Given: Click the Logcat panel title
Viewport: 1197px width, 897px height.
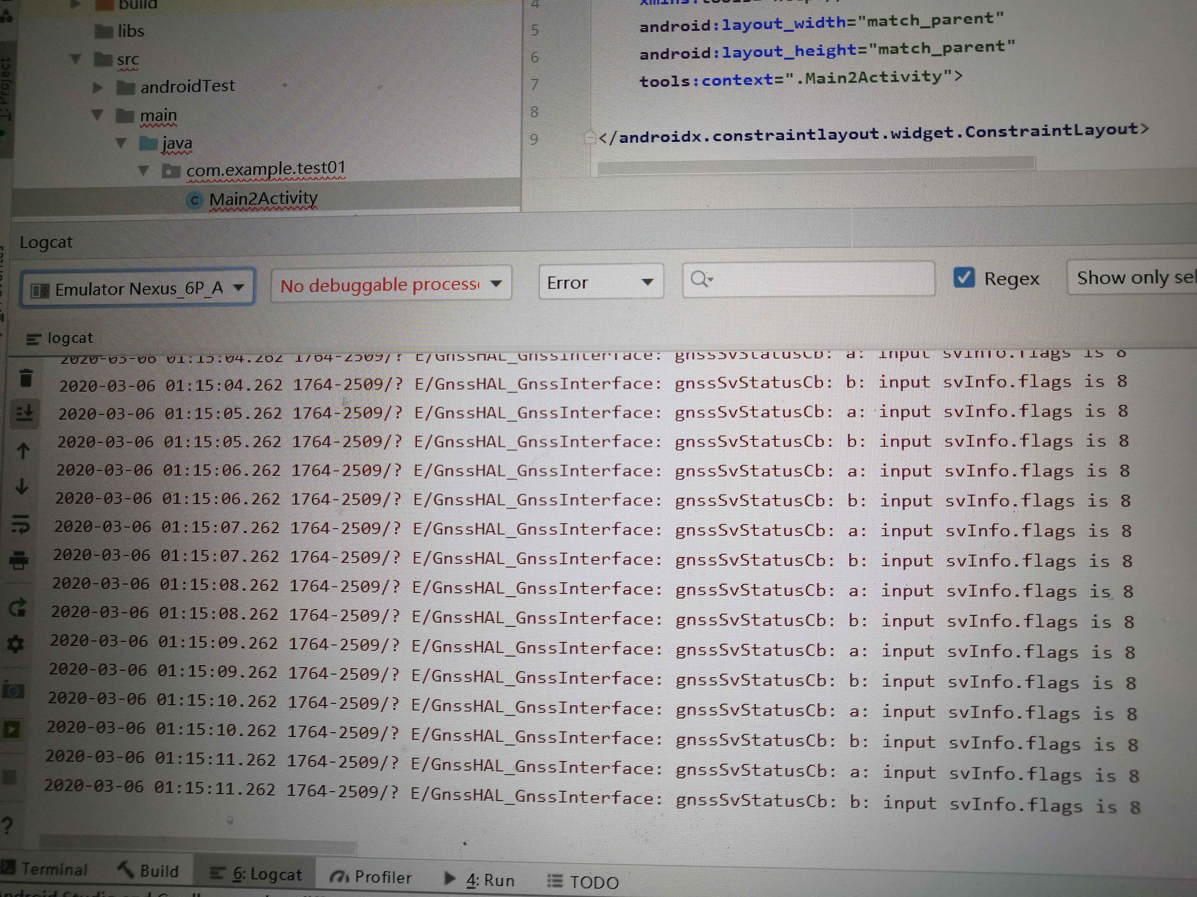Looking at the screenshot, I should tap(46, 242).
